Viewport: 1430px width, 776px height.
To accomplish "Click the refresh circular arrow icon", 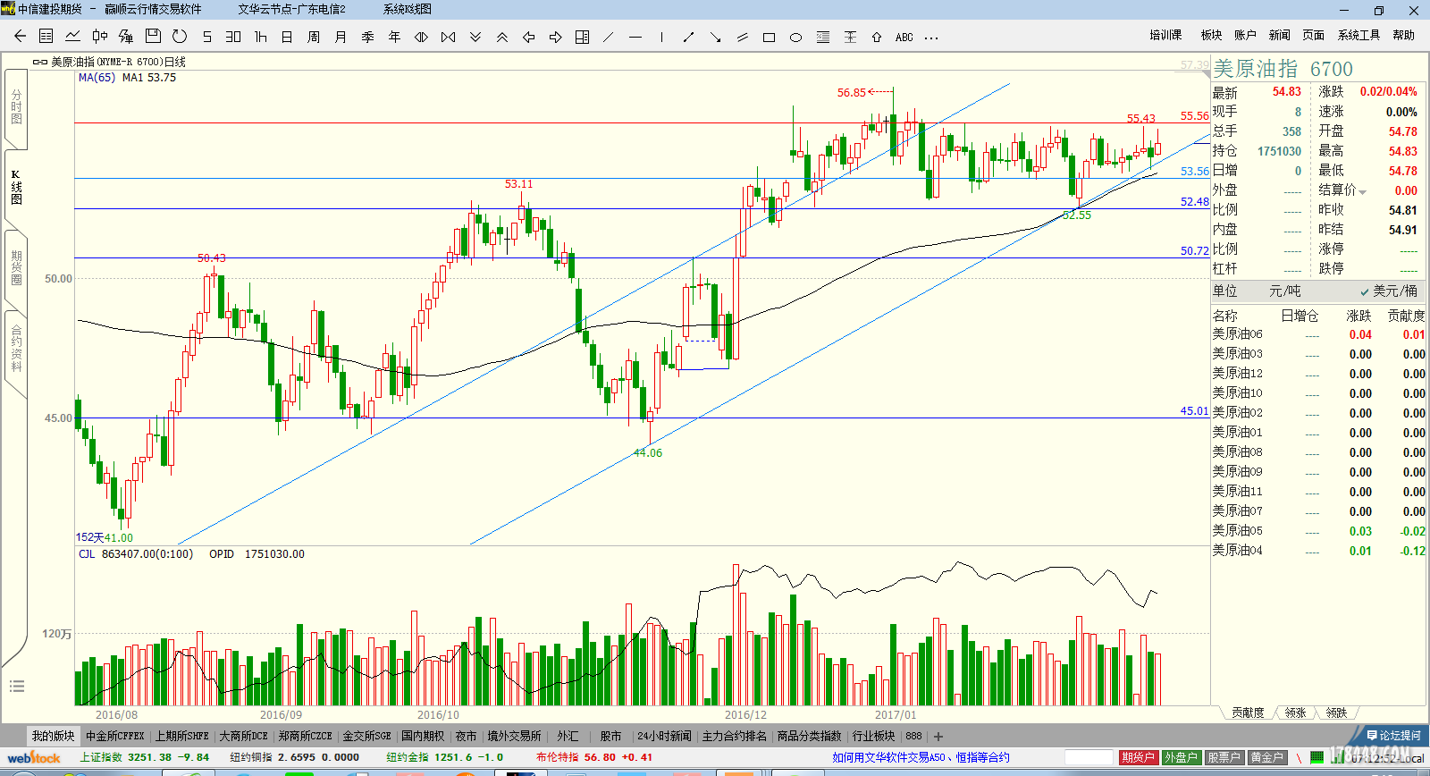I will [x=180, y=37].
